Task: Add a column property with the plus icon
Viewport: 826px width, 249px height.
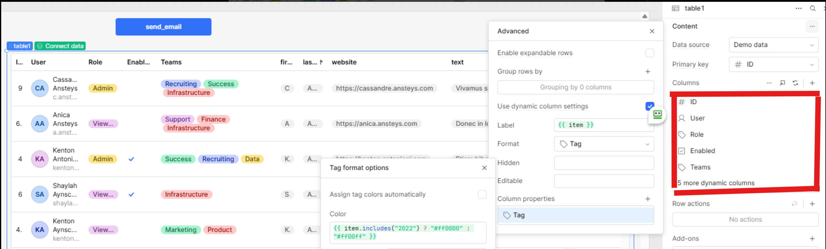Action: tap(648, 199)
